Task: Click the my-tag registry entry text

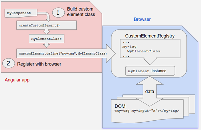Action: [129, 47]
